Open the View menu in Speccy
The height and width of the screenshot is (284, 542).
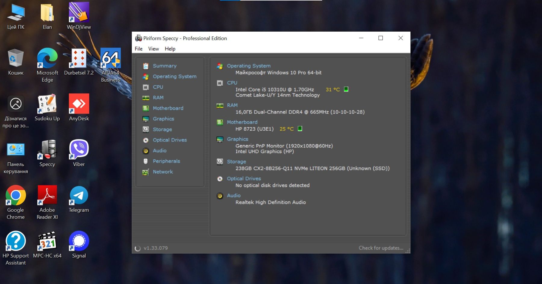tap(153, 49)
